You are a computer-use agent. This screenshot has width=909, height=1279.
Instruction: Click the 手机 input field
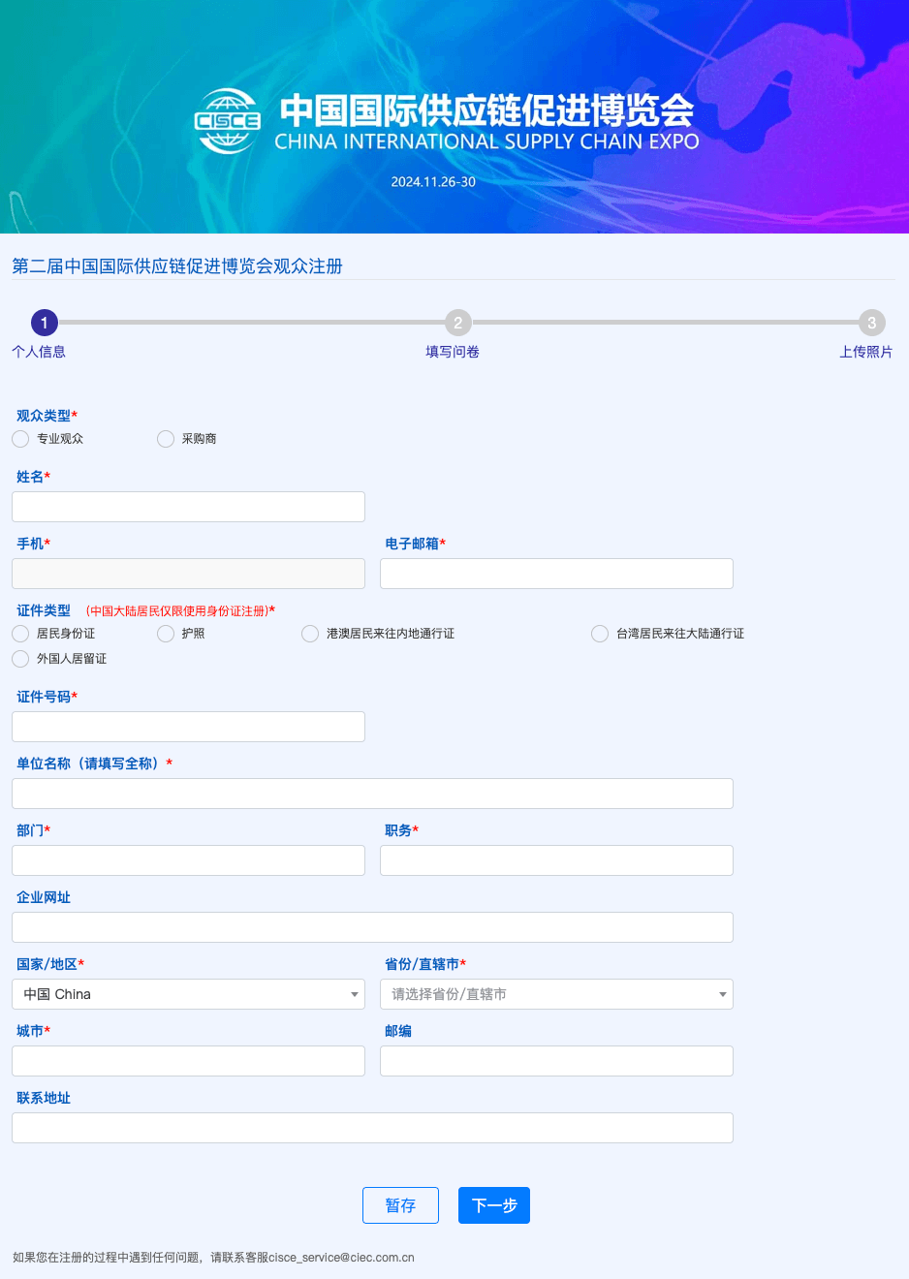[188, 574]
